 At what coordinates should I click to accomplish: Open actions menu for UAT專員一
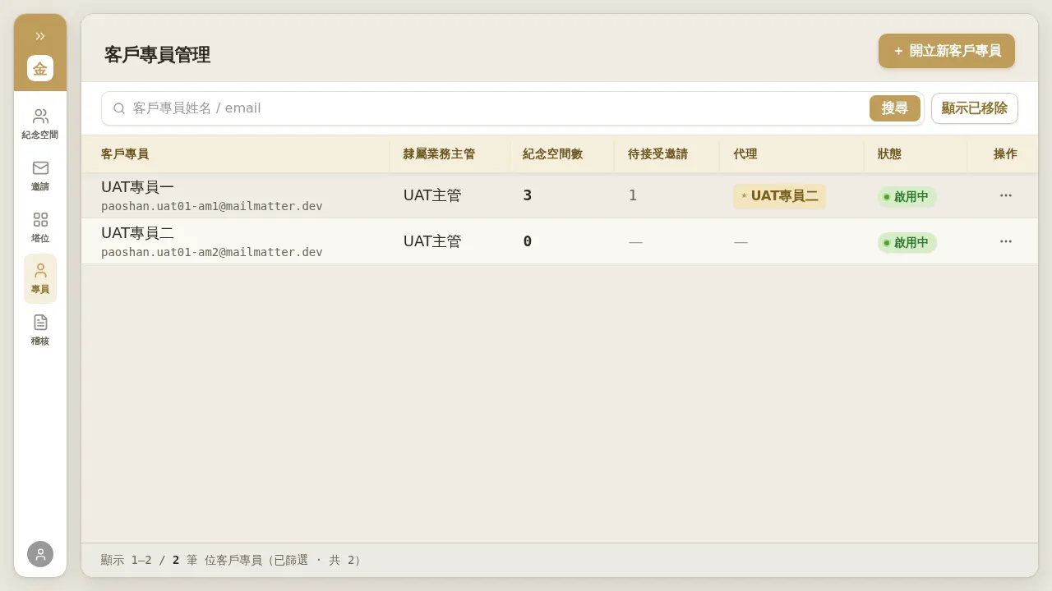[1006, 195]
